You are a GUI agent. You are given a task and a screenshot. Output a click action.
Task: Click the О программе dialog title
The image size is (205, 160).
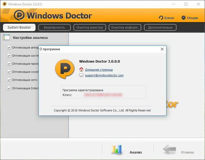(x=50, y=49)
